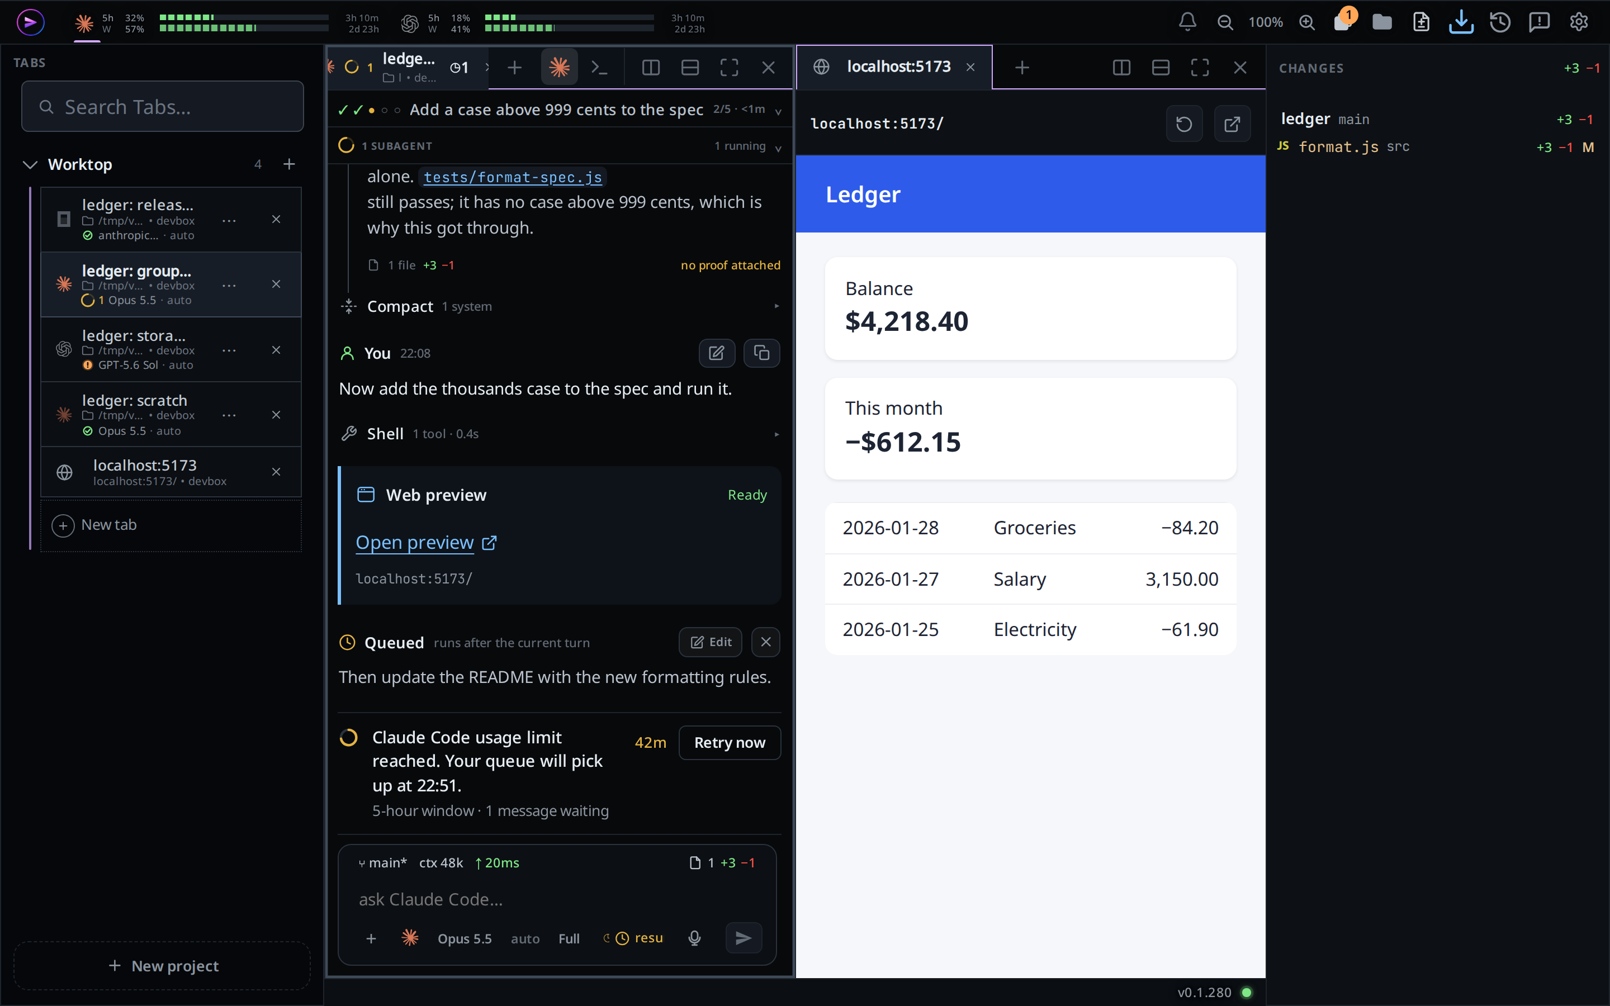1610x1006 pixels.
Task: Zoom in with the plus magnifier
Action: click(1306, 22)
